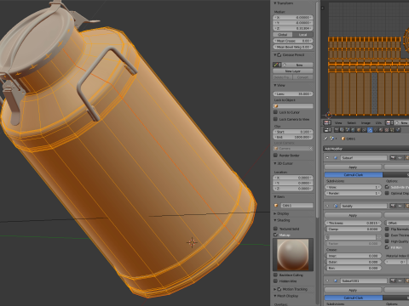The height and width of the screenshot is (306, 409).
Task: Disable the Matcap checkbox
Action: [x=275, y=235]
